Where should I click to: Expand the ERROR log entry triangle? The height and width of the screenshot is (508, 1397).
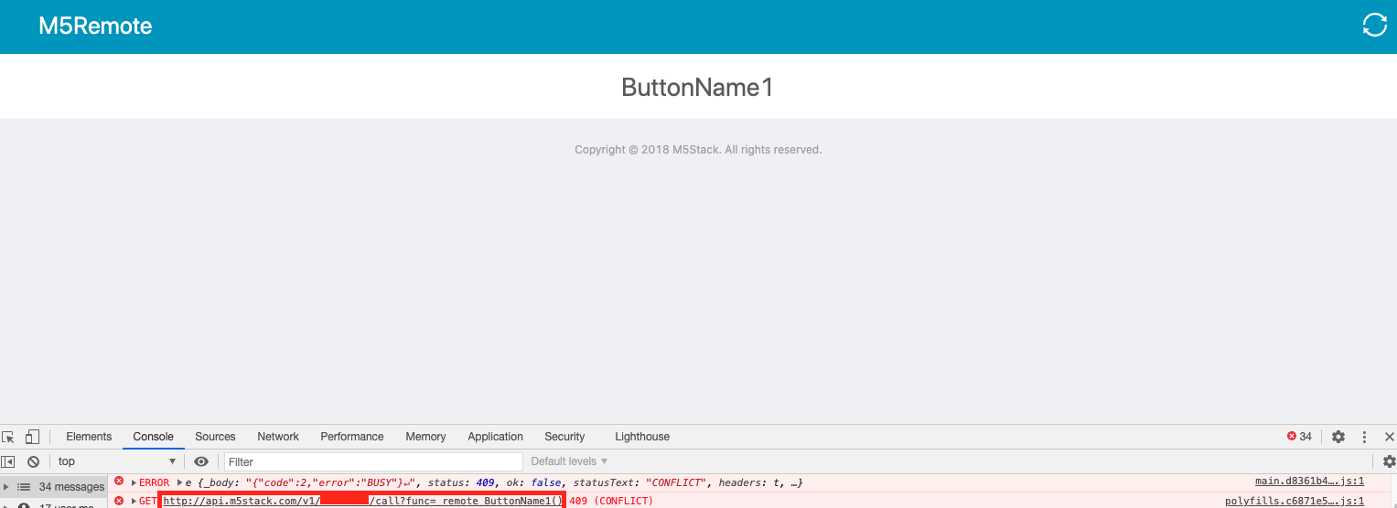134,482
